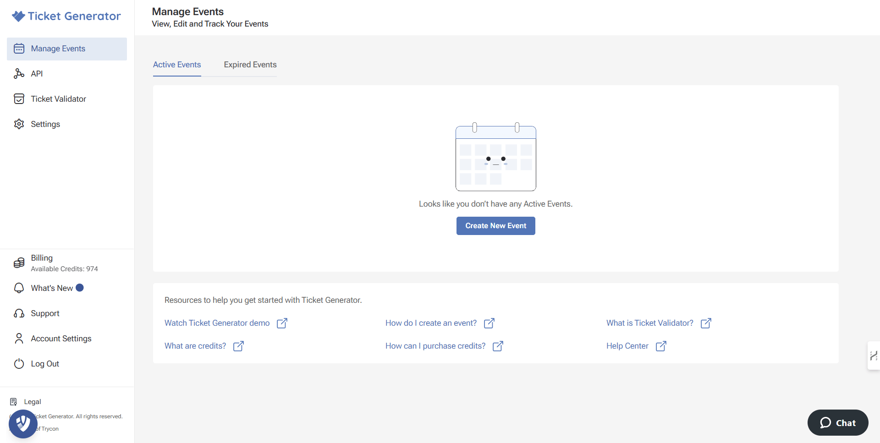Open Support in the sidebar

tap(67, 313)
